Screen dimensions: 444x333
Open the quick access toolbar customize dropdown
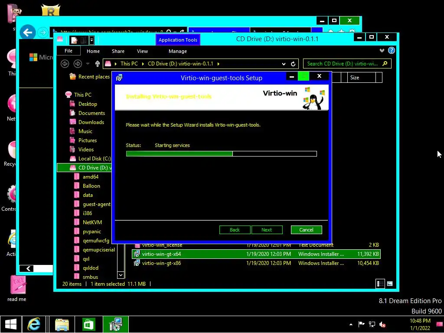[92, 40]
